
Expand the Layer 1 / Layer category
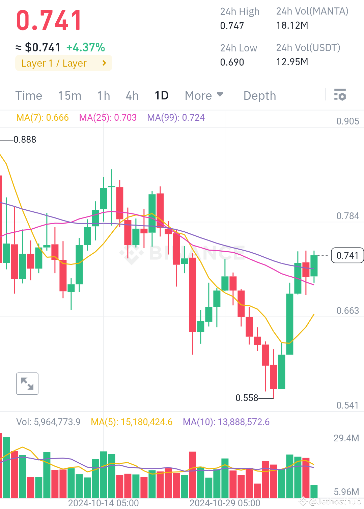pos(63,63)
